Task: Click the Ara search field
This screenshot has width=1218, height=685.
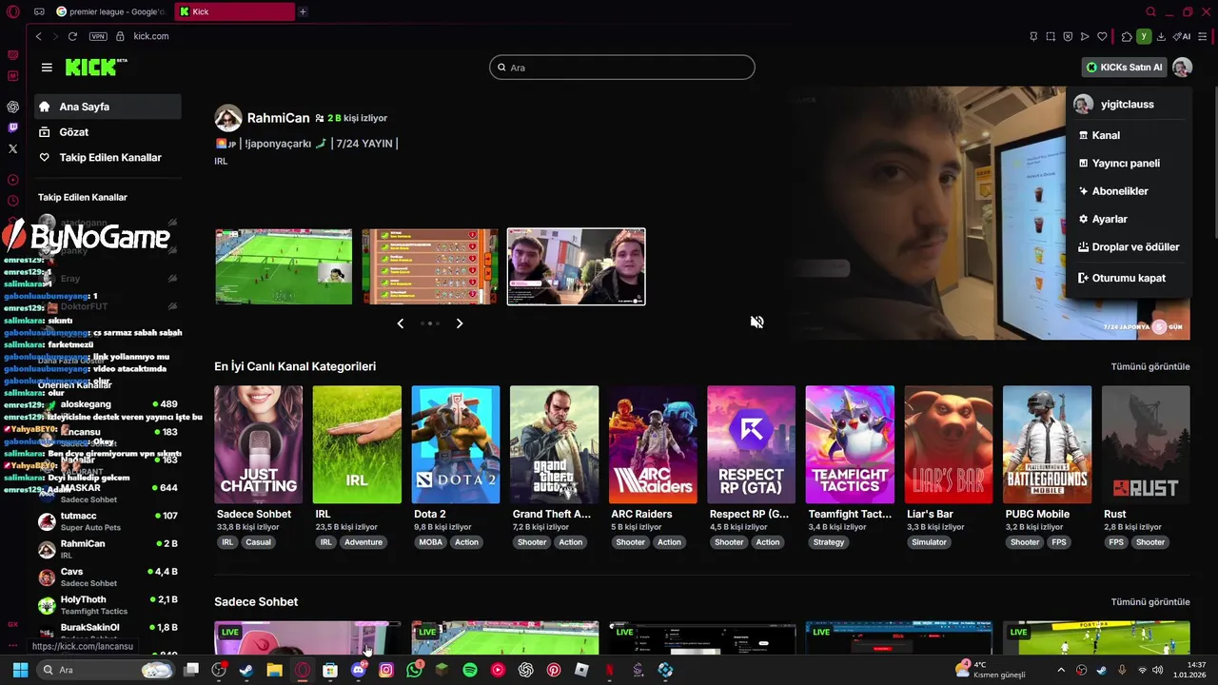Action: pos(622,68)
